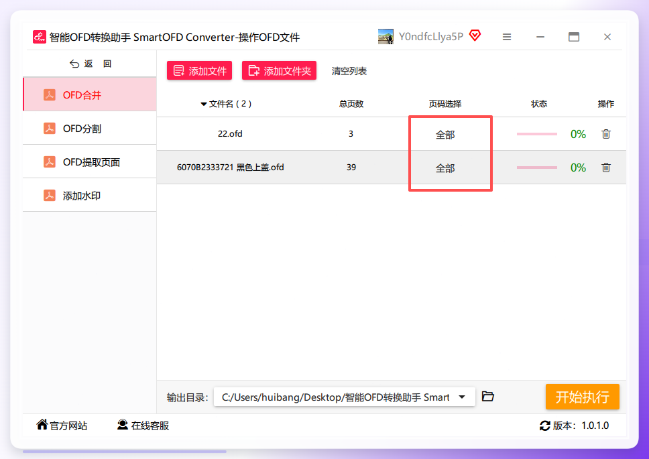This screenshot has width=649, height=459.
Task: Click the online customer service headset icon
Action: [123, 425]
